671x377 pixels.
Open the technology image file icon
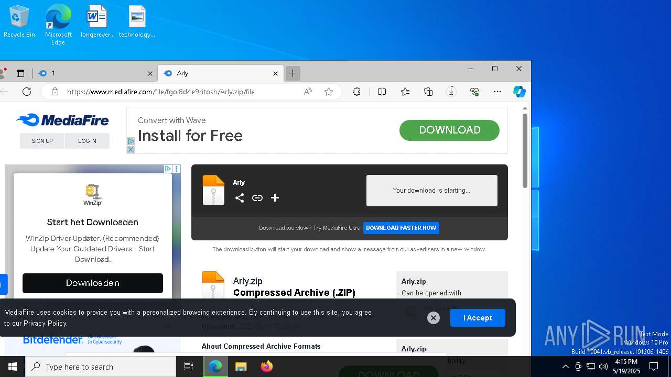[137, 22]
